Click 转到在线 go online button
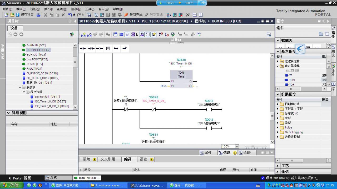The image size is (337, 189). pyautogui.click(x=133, y=15)
